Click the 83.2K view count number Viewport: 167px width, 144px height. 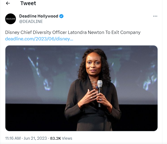[55, 138]
